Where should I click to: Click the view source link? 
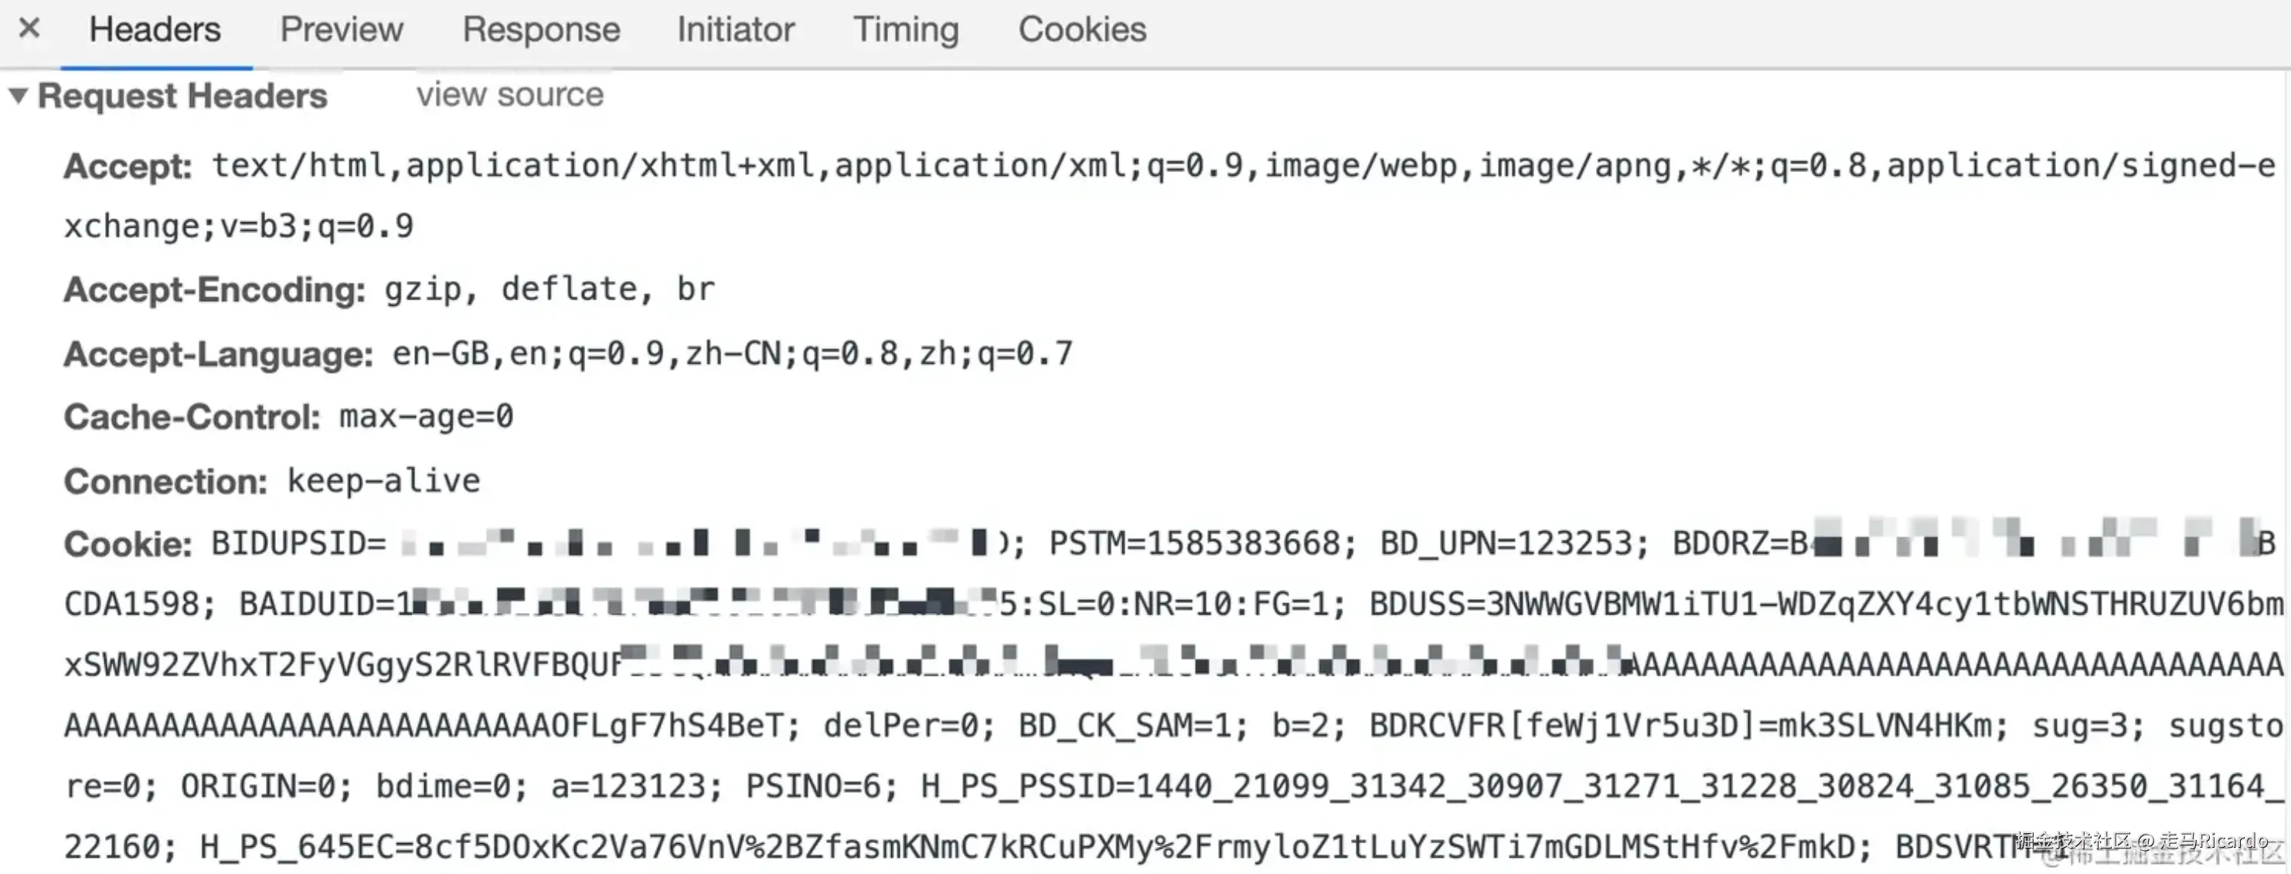(x=510, y=94)
